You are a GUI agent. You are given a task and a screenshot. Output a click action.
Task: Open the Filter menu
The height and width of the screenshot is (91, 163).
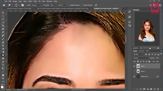pyautogui.click(x=35, y=1)
